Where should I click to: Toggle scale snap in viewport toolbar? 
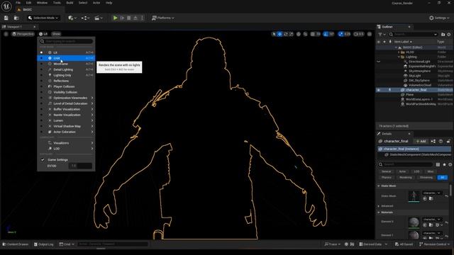pos(340,34)
